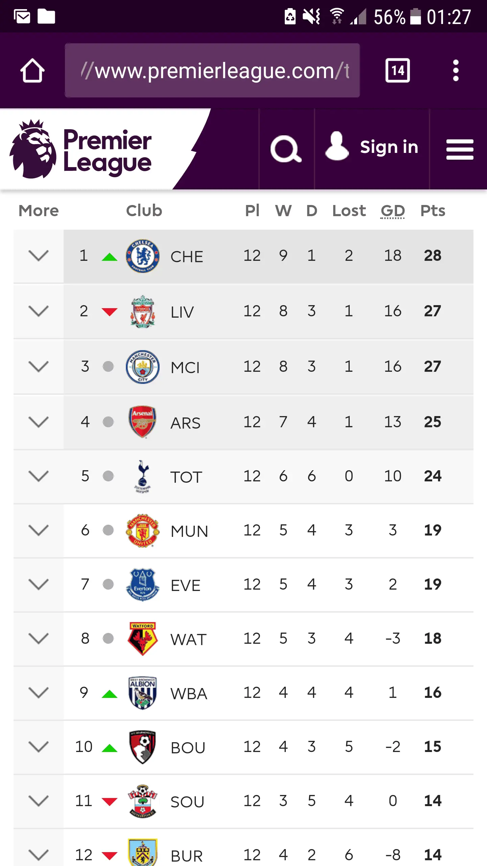Expand the MCI row details chevron
The width and height of the screenshot is (487, 866).
click(39, 366)
